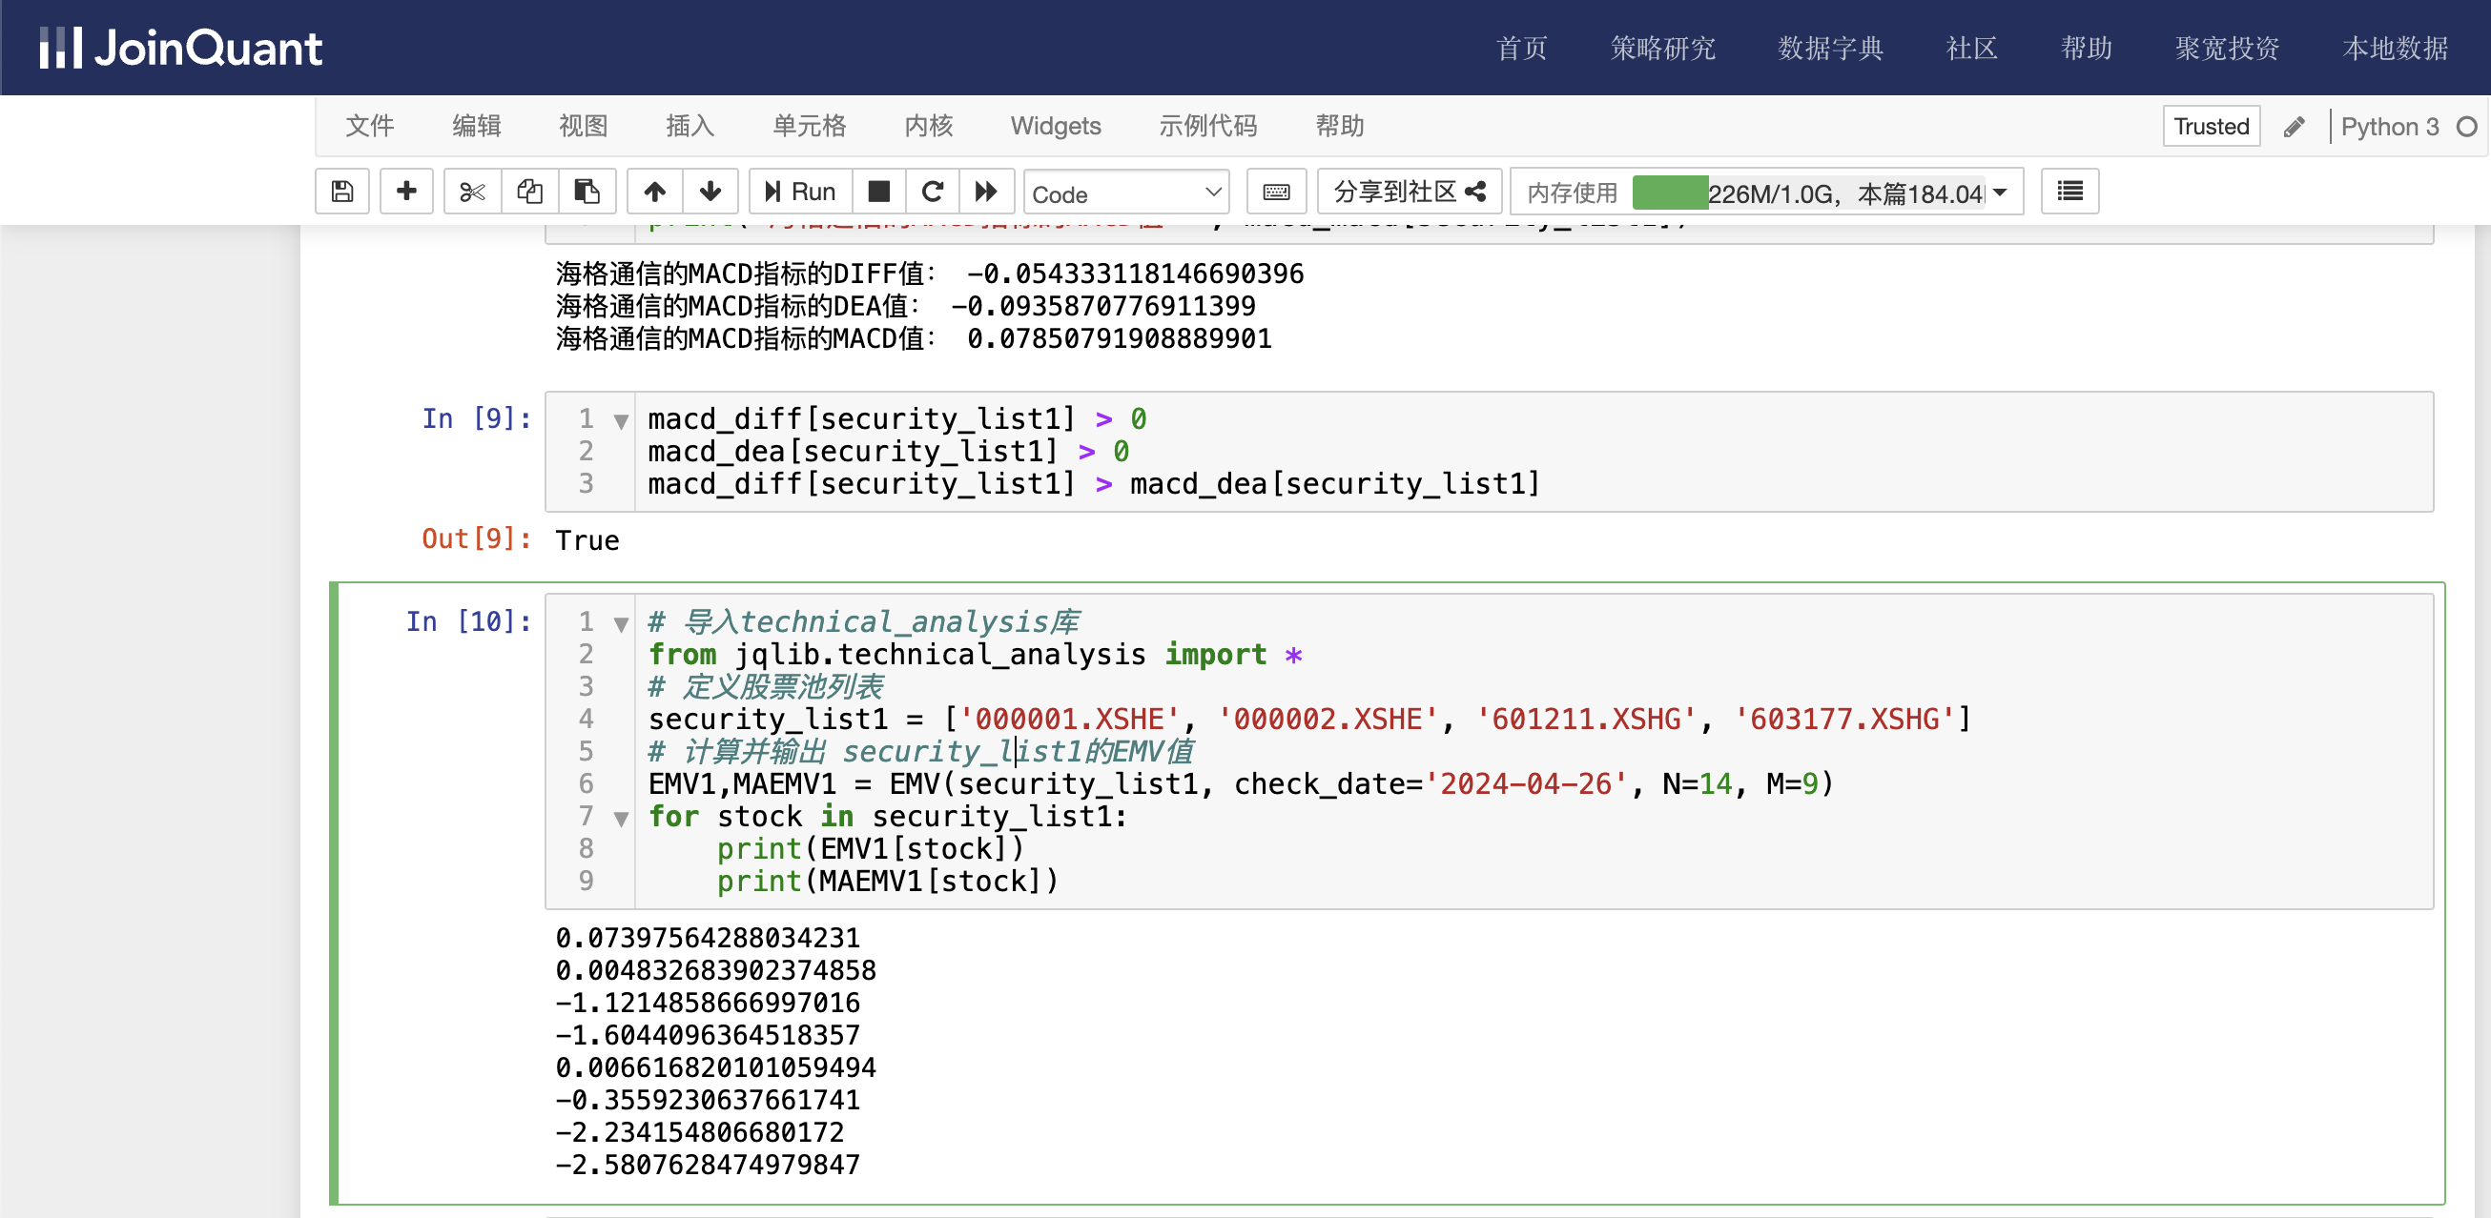The image size is (2491, 1218).
Task: Open the cell type Code dropdown
Action: pos(1125,193)
